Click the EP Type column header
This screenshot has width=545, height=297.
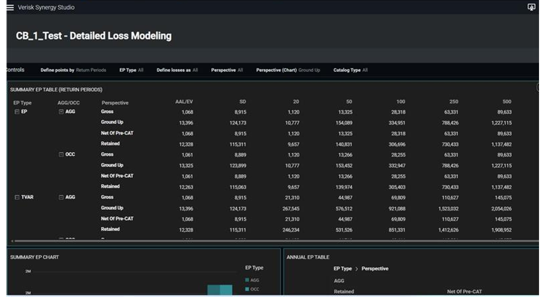click(x=23, y=103)
